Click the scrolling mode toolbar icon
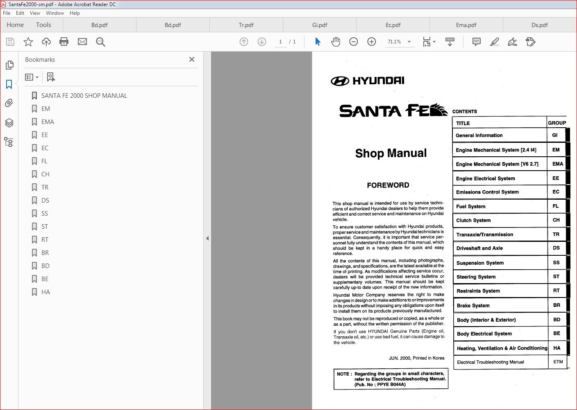Image resolution: width=577 pixels, height=410 pixels. pyautogui.click(x=450, y=42)
